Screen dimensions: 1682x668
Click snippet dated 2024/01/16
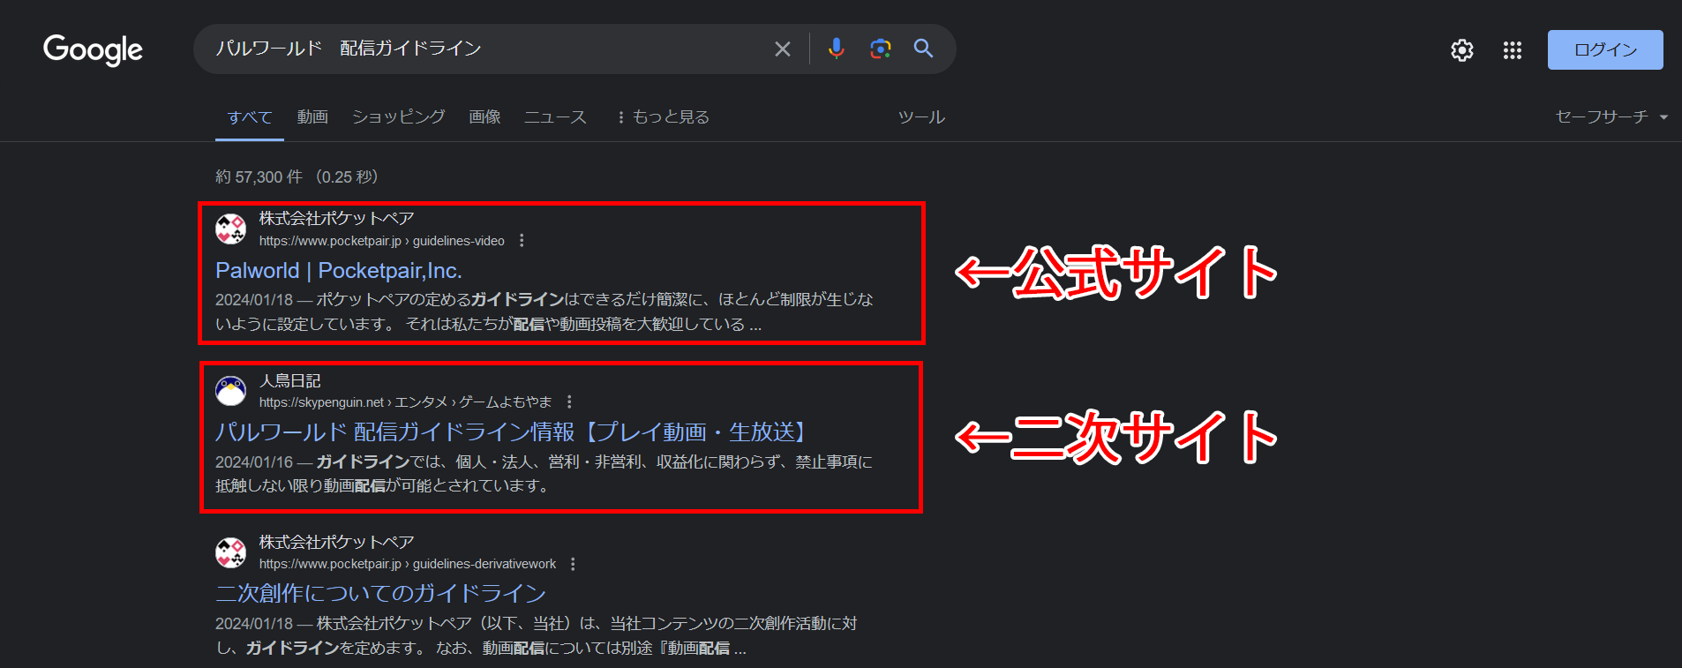[544, 474]
